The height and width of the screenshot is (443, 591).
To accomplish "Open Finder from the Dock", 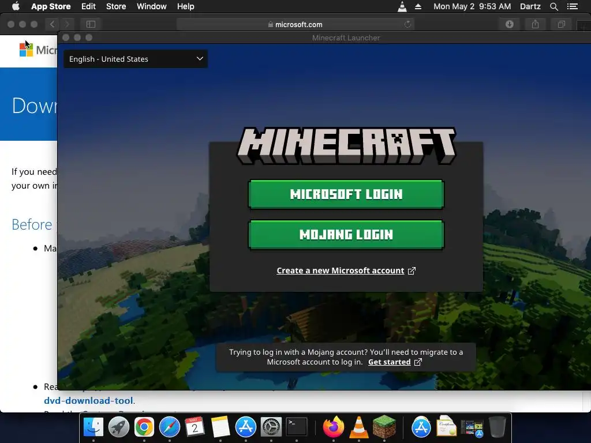I will pyautogui.click(x=93, y=427).
